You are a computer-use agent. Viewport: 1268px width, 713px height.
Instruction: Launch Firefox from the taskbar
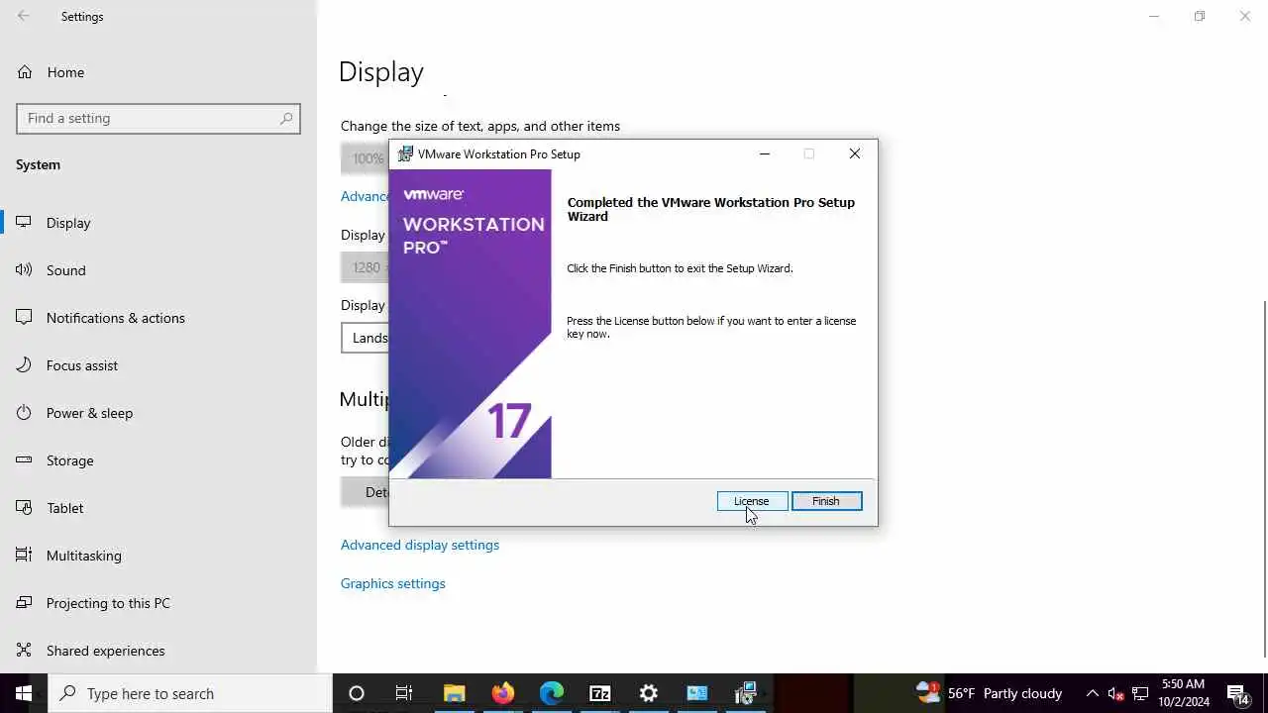pos(503,693)
